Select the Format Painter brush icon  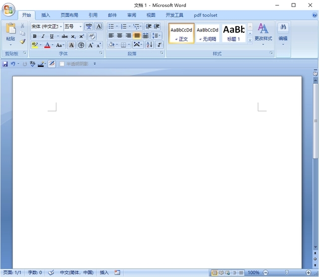[x=22, y=41]
